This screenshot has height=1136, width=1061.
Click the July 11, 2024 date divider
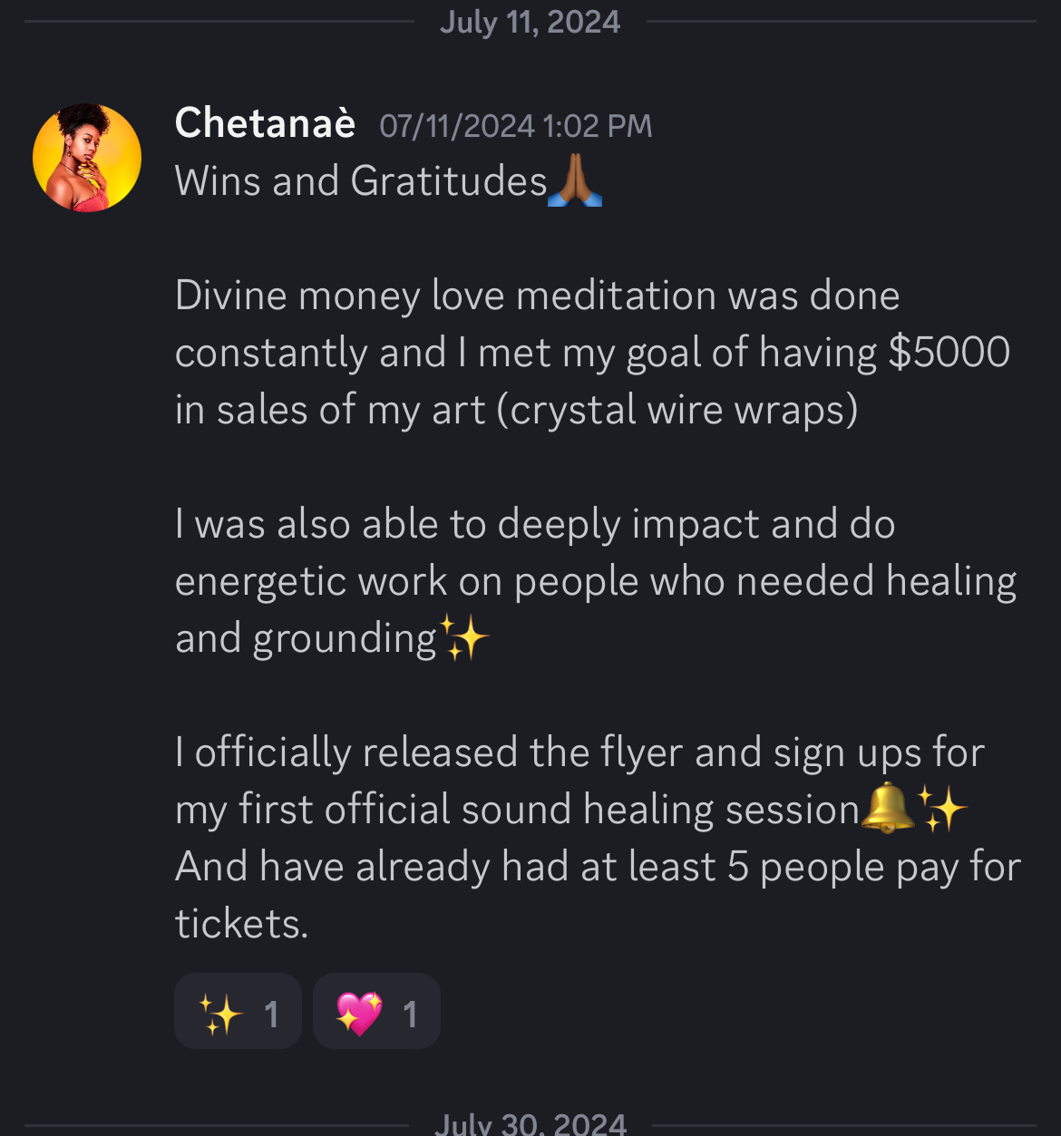pyautogui.click(x=530, y=22)
